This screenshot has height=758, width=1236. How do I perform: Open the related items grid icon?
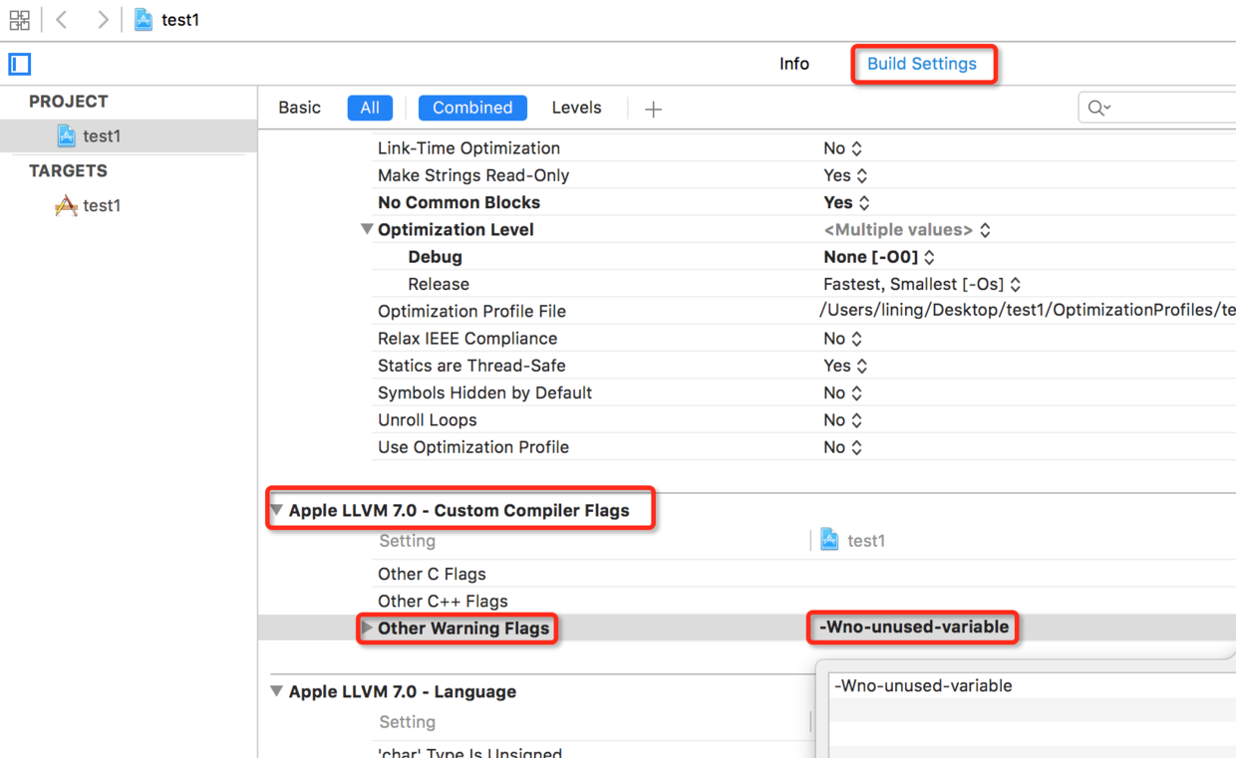click(19, 20)
